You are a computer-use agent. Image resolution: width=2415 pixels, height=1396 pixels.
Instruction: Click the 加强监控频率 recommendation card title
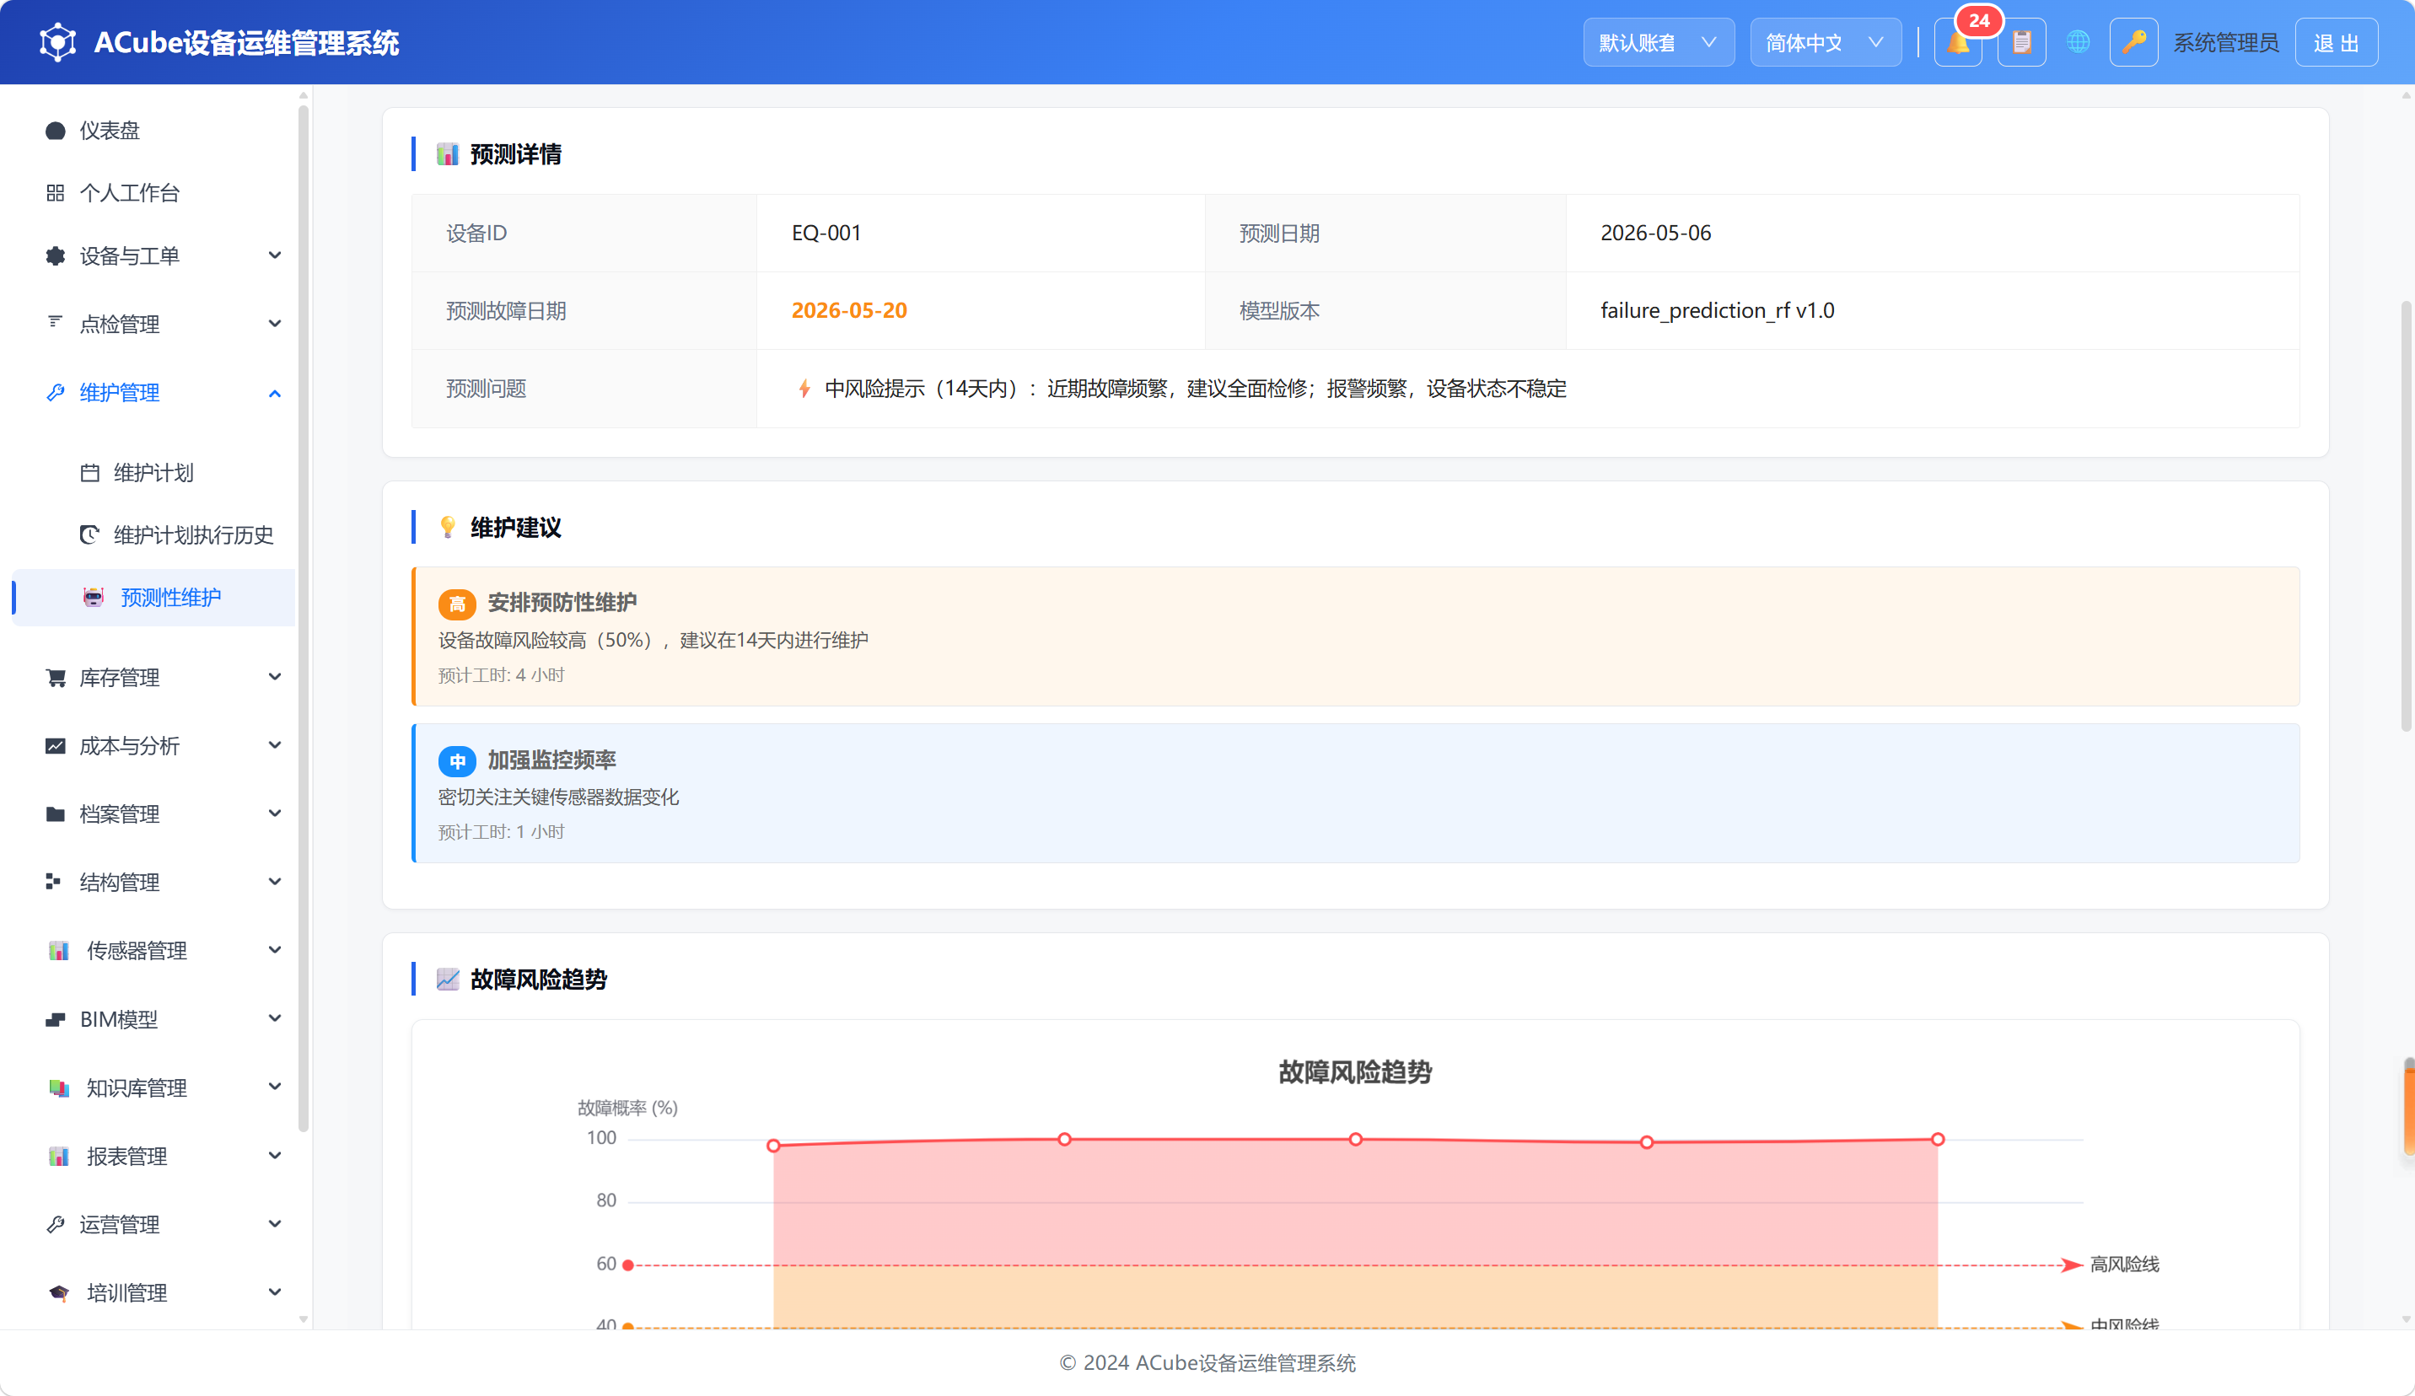pyautogui.click(x=551, y=760)
